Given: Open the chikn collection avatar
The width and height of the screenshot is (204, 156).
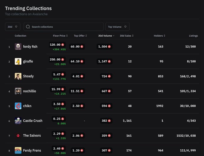Looking at the screenshot, I should [x=18, y=106].
